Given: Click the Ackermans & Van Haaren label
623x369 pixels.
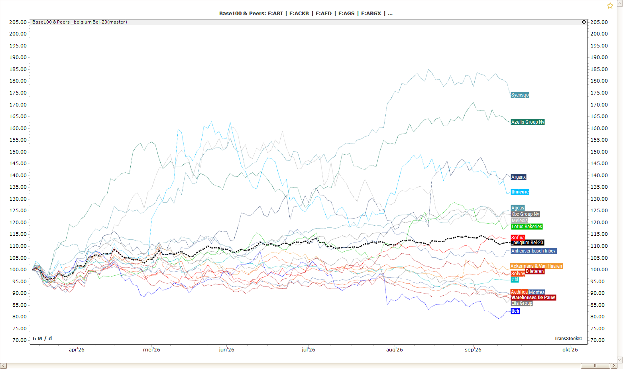Looking at the screenshot, I should [536, 266].
